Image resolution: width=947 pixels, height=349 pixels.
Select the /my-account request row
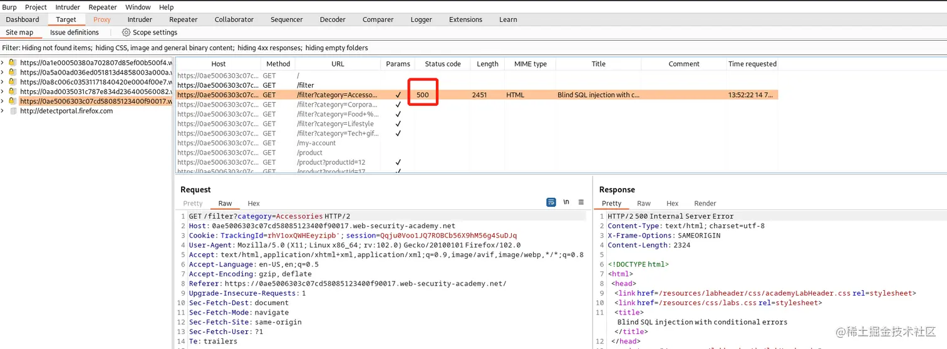[477, 143]
